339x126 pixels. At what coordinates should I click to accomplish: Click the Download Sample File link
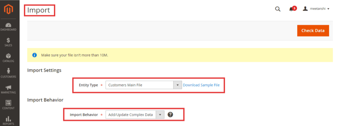201,85
